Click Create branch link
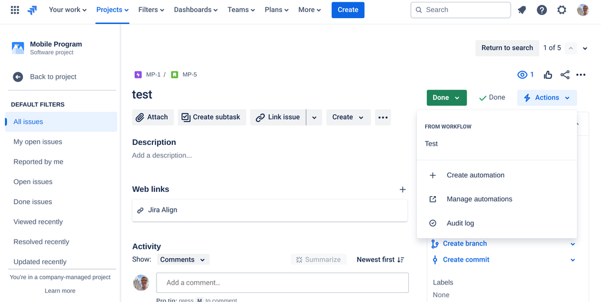 (x=464, y=244)
